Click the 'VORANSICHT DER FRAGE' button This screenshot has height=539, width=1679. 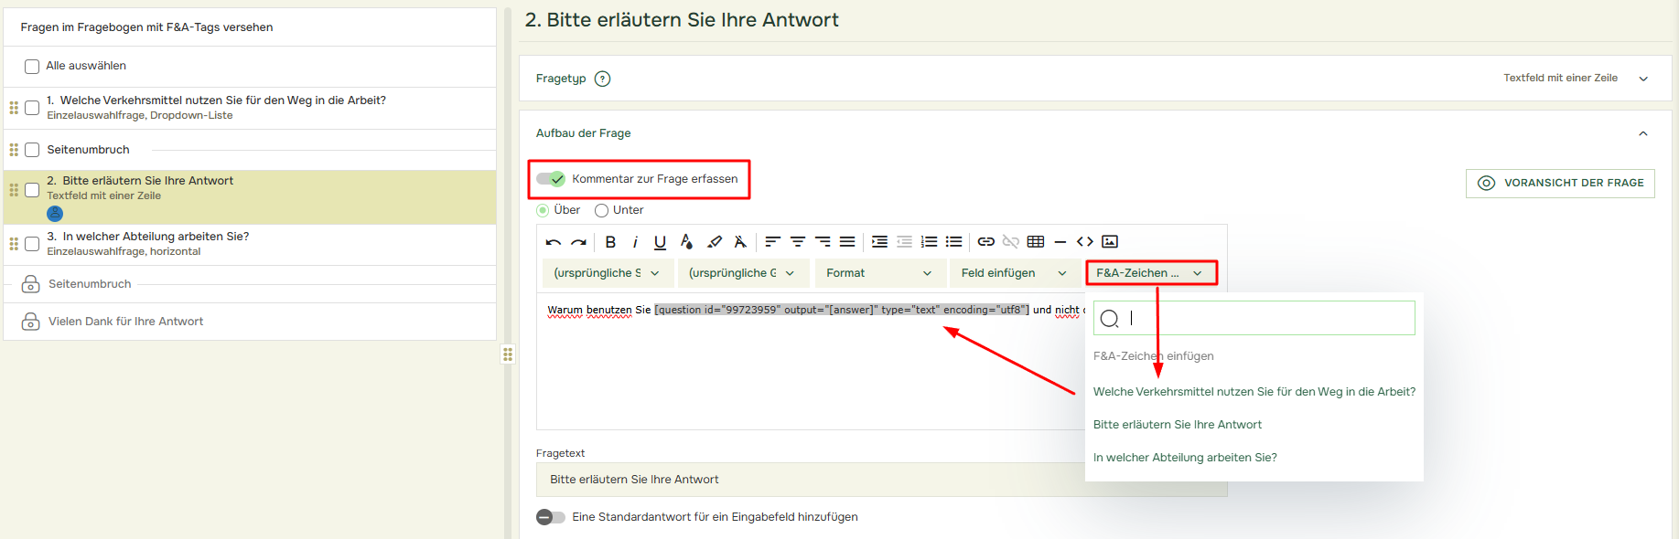[x=1560, y=183]
